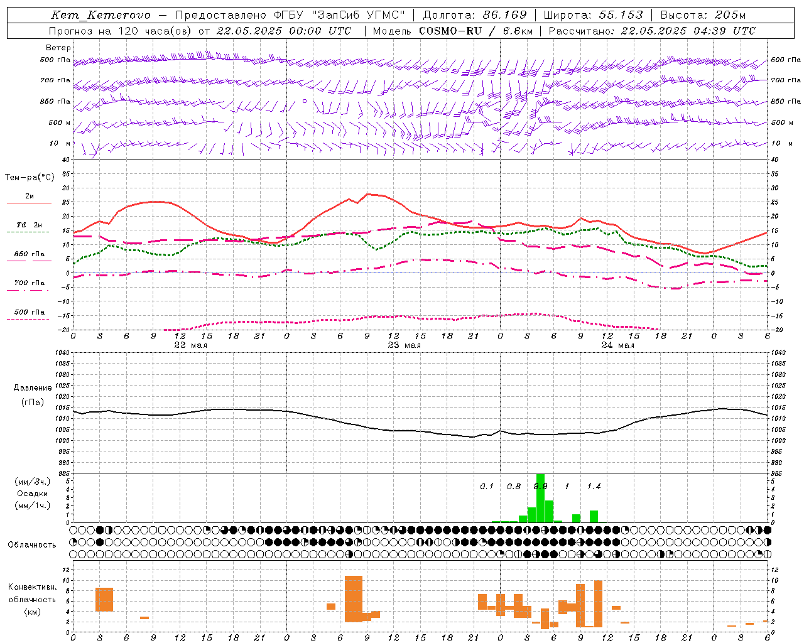Click the '2м' temperature legend entry

(30, 196)
